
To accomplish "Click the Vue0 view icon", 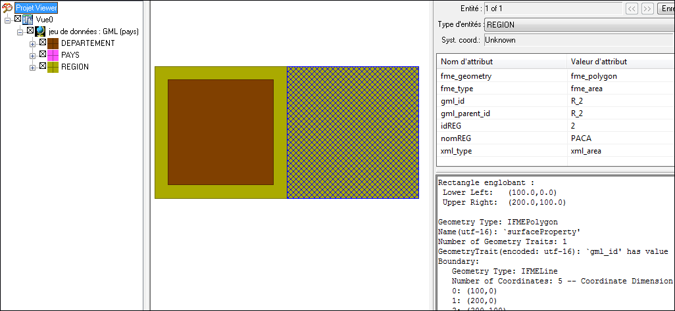I will [28, 20].
